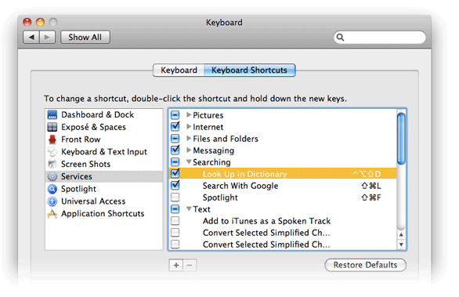Expand the Messaging disclosure triangle
459x297 pixels.
(189, 150)
